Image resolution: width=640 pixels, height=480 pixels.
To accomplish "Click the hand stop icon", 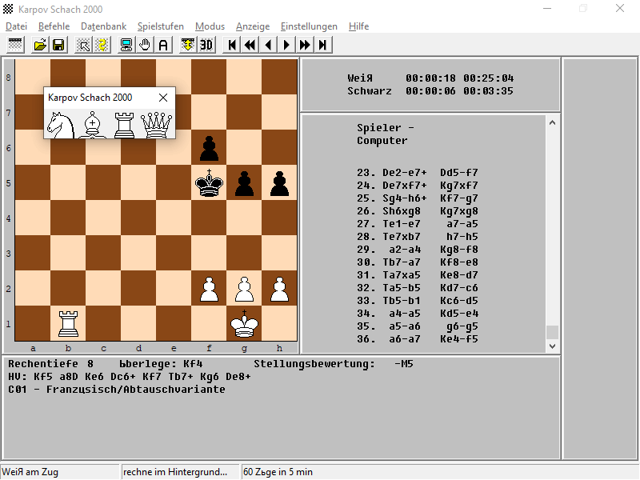I will [145, 45].
